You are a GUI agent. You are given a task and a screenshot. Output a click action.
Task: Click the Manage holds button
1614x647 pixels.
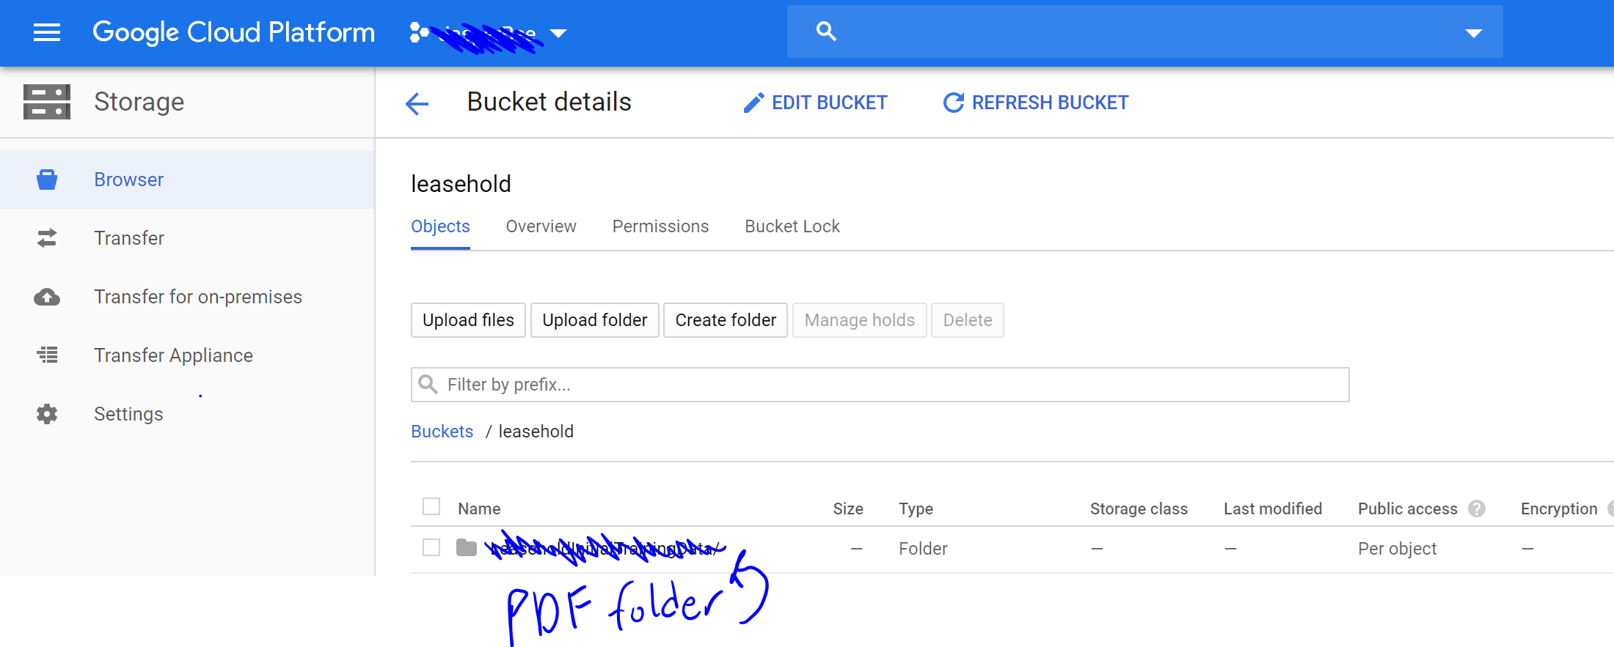[860, 320]
